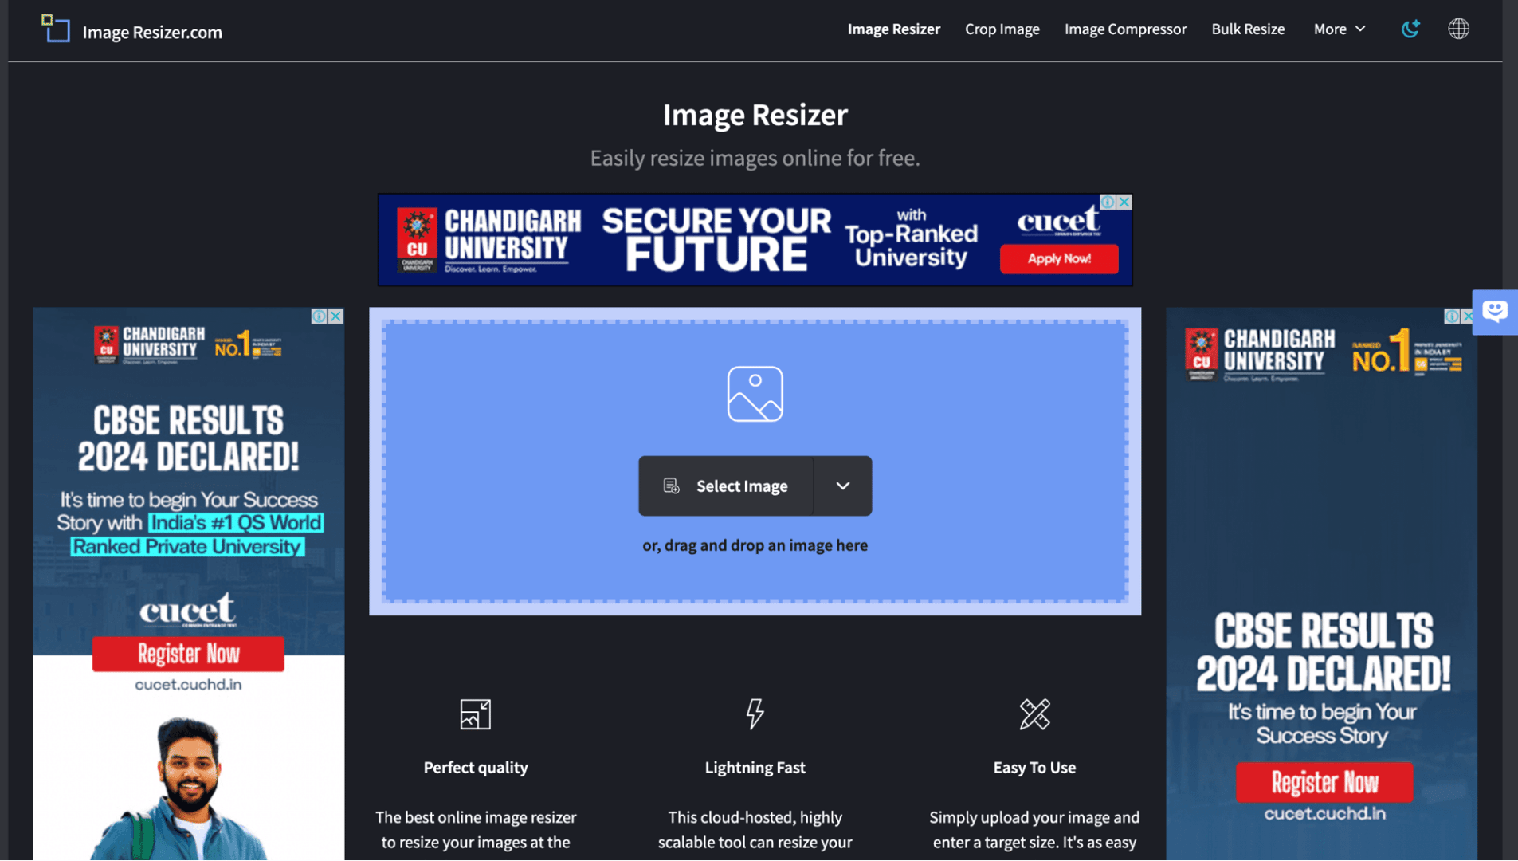
Task: Open ad info icon on left ad
Action: click(320, 316)
